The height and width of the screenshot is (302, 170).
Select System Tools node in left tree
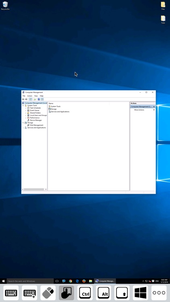tap(32, 105)
